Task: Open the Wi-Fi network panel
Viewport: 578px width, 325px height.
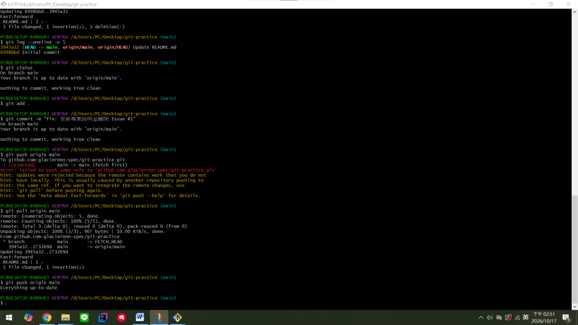Action: click(x=517, y=318)
